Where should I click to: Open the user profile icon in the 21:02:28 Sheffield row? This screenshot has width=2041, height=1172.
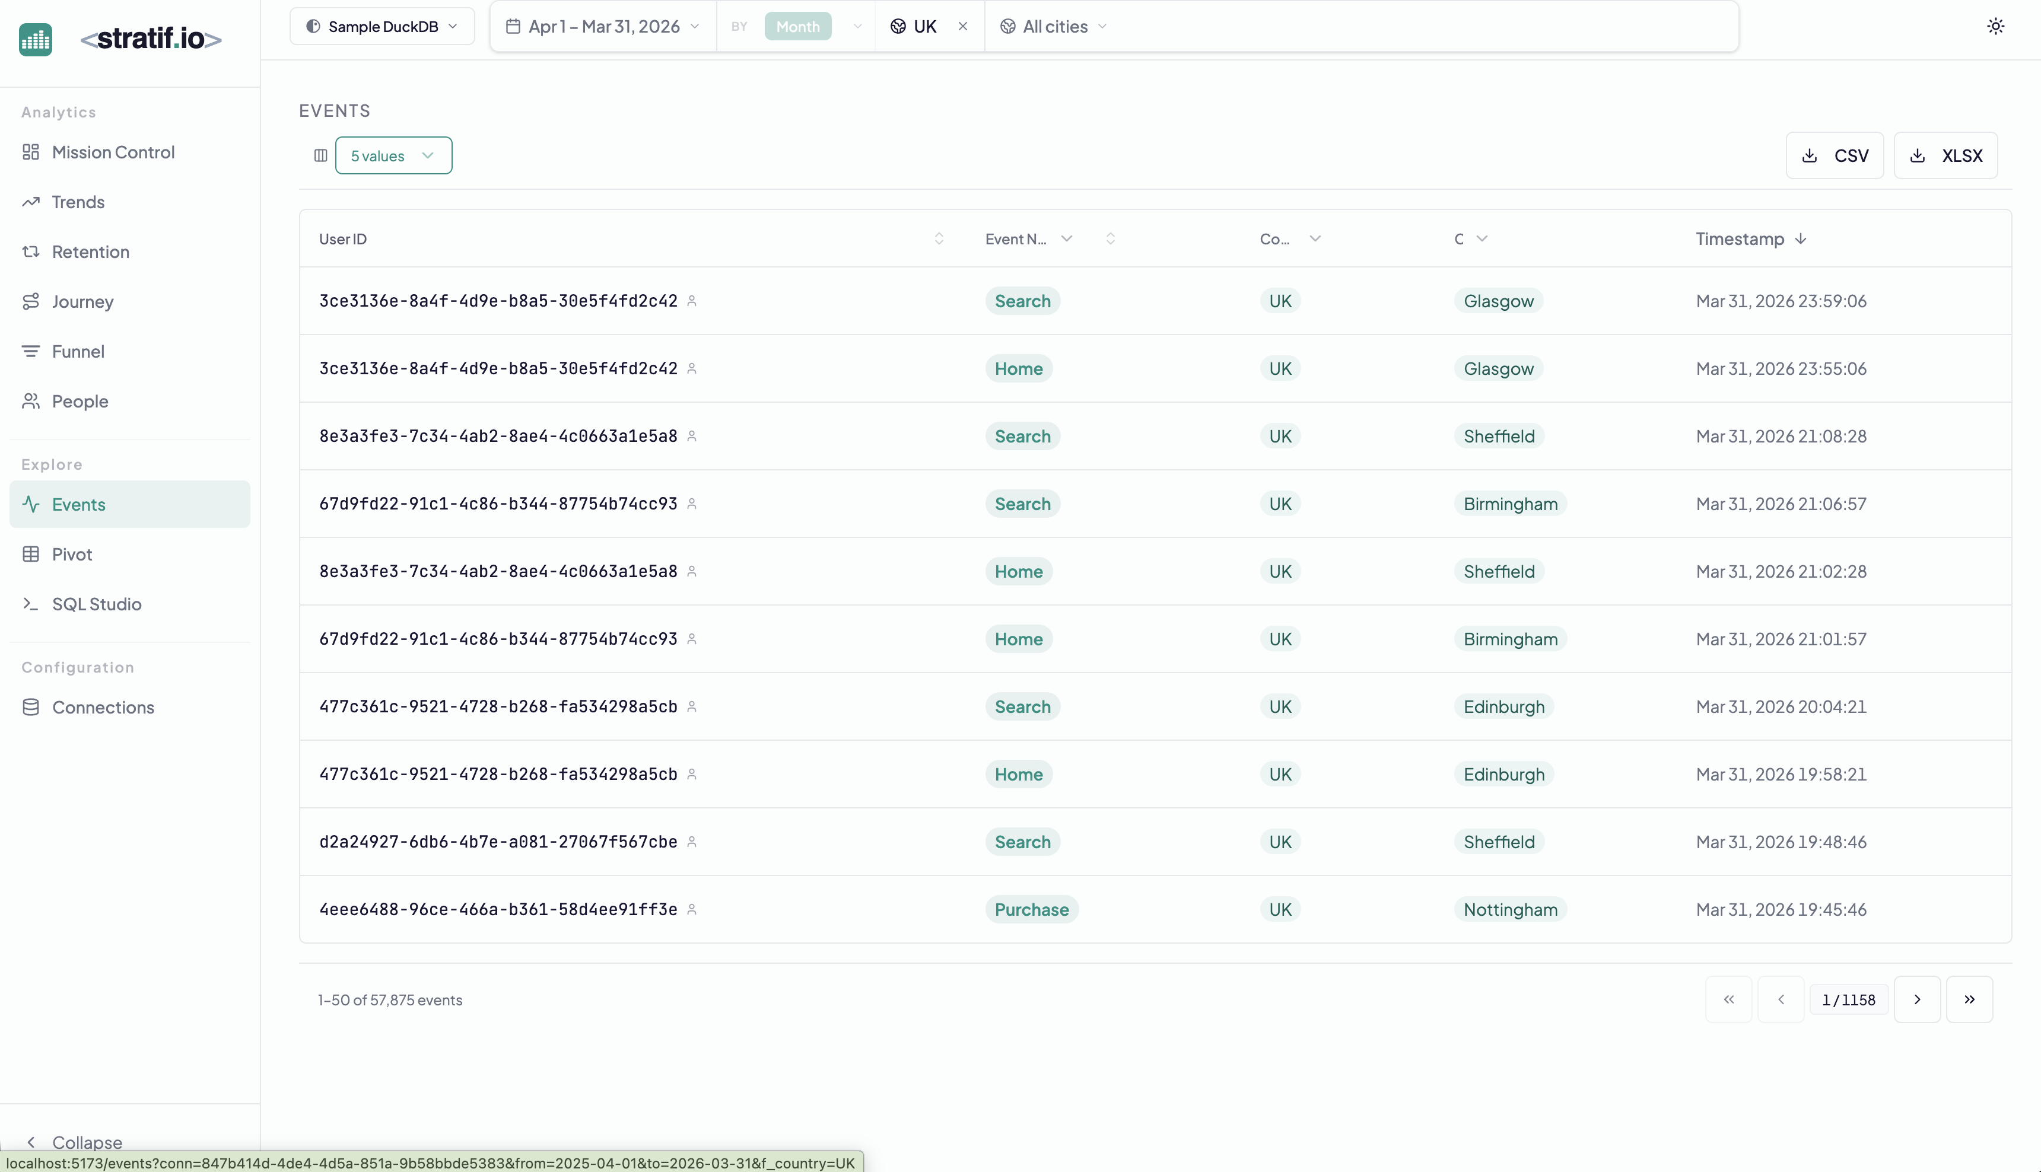(x=692, y=572)
